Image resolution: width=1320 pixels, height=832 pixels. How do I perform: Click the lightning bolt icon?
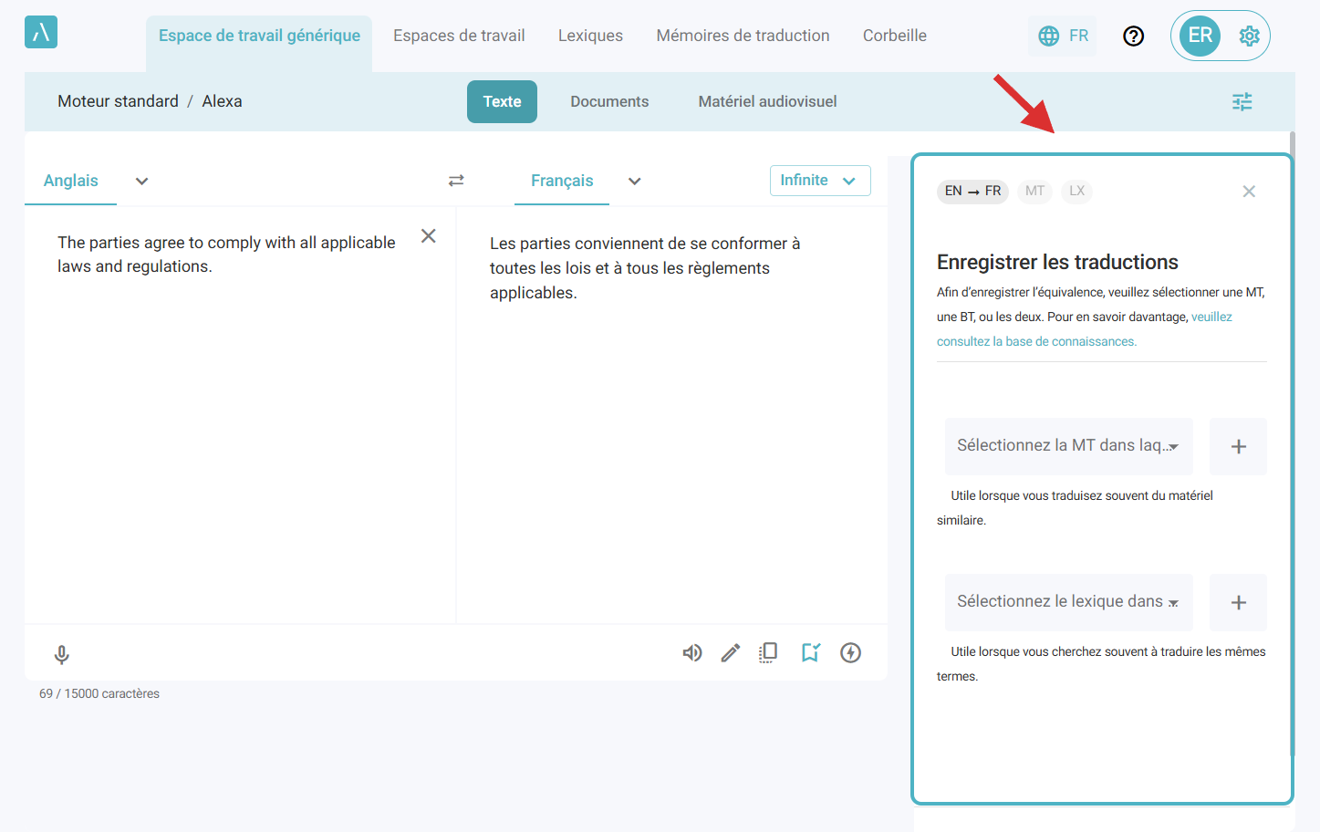click(850, 652)
